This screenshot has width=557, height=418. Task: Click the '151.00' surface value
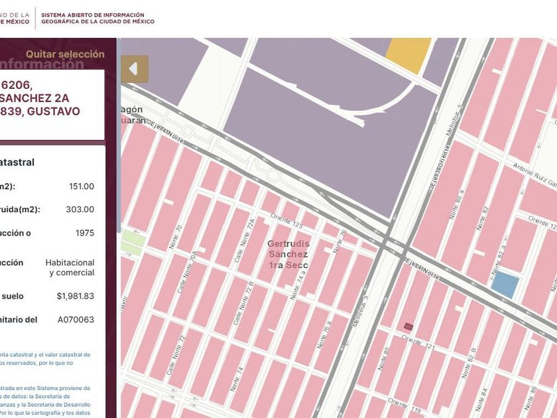82,186
